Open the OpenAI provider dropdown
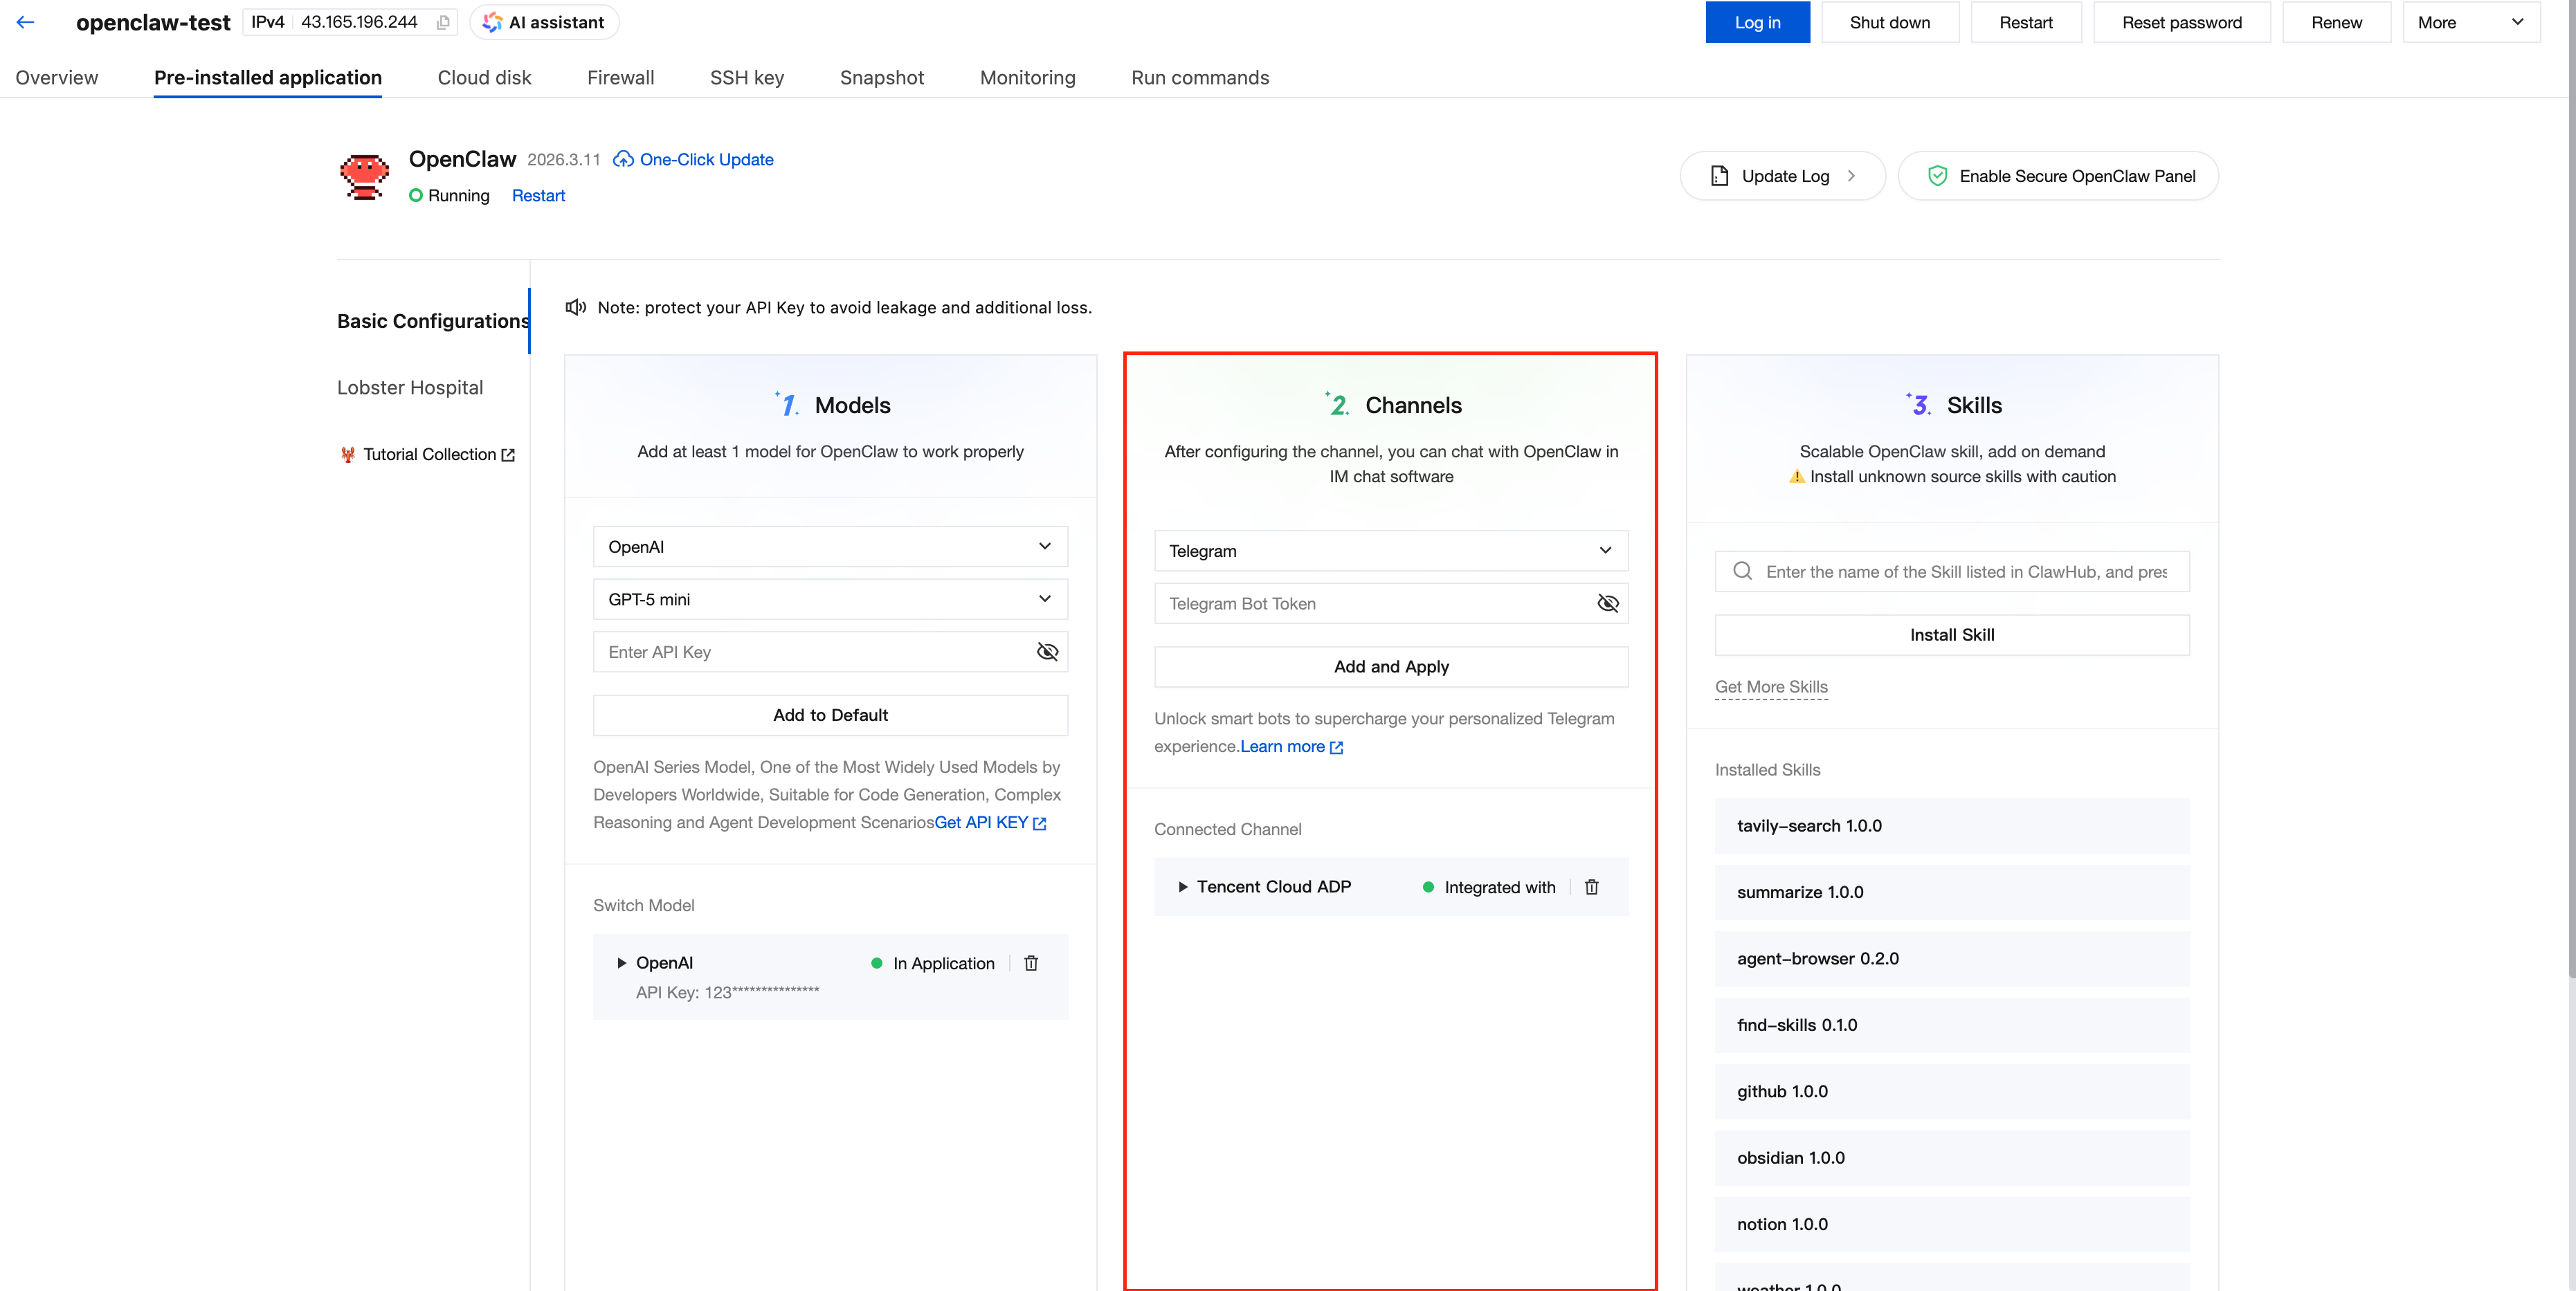Viewport: 2576px width, 1291px height. (830, 547)
